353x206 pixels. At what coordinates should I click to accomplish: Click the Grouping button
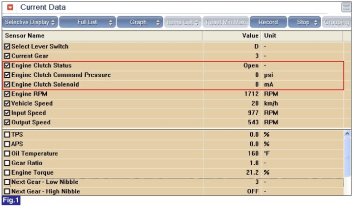[336, 22]
